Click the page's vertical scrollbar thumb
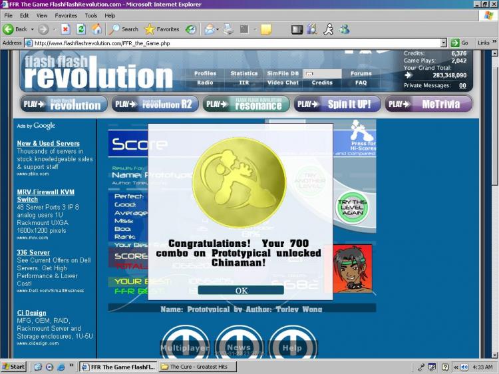The height and width of the screenshot is (374, 499). pyautogui.click(x=494, y=121)
